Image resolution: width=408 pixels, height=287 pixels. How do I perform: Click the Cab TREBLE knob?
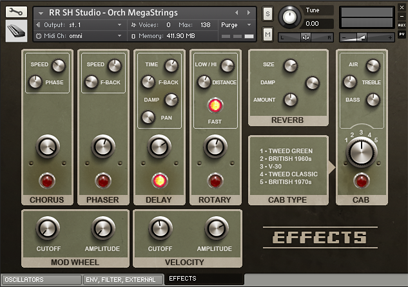[350, 82]
